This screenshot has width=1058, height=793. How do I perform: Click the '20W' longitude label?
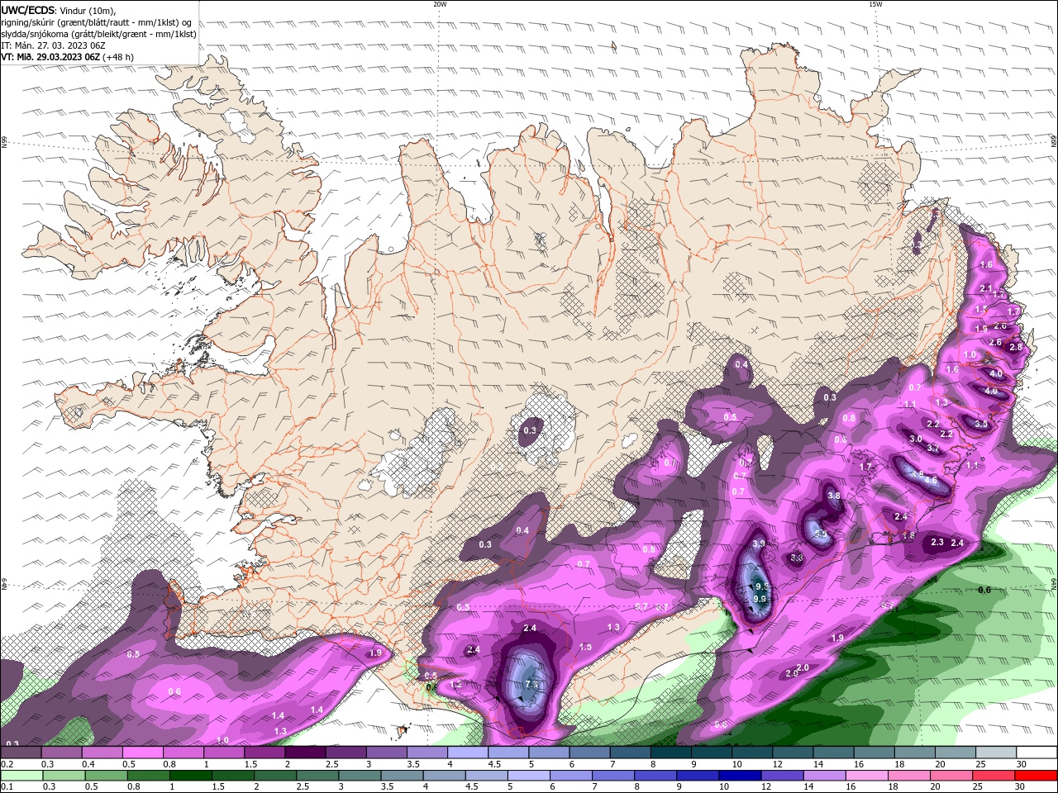440,4
